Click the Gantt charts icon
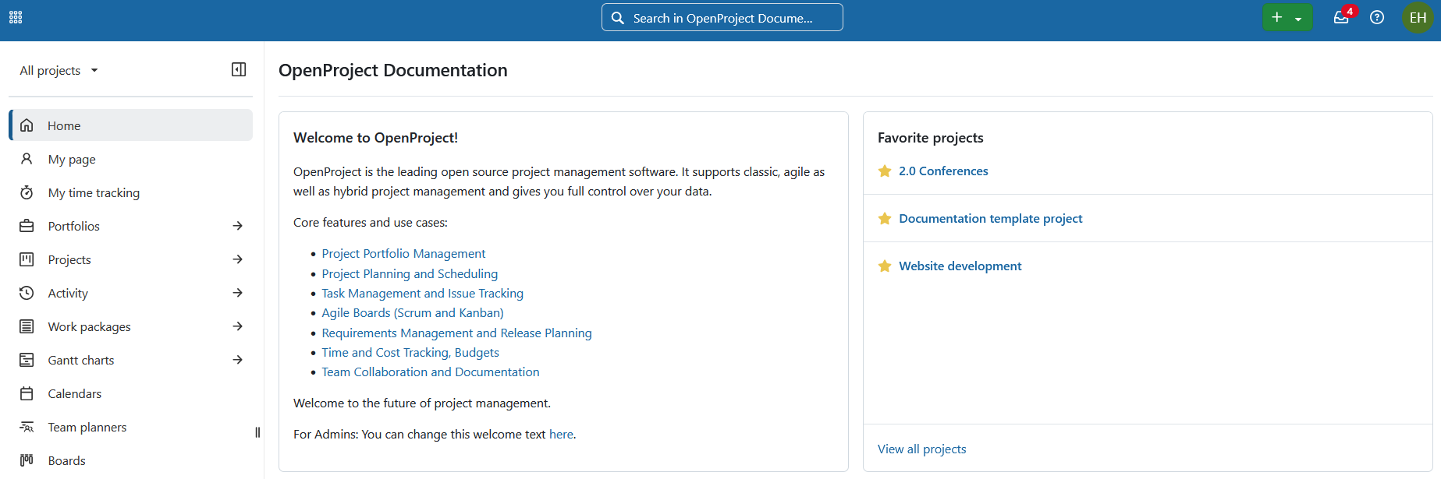Image resolution: width=1441 pixels, height=479 pixels. click(27, 360)
